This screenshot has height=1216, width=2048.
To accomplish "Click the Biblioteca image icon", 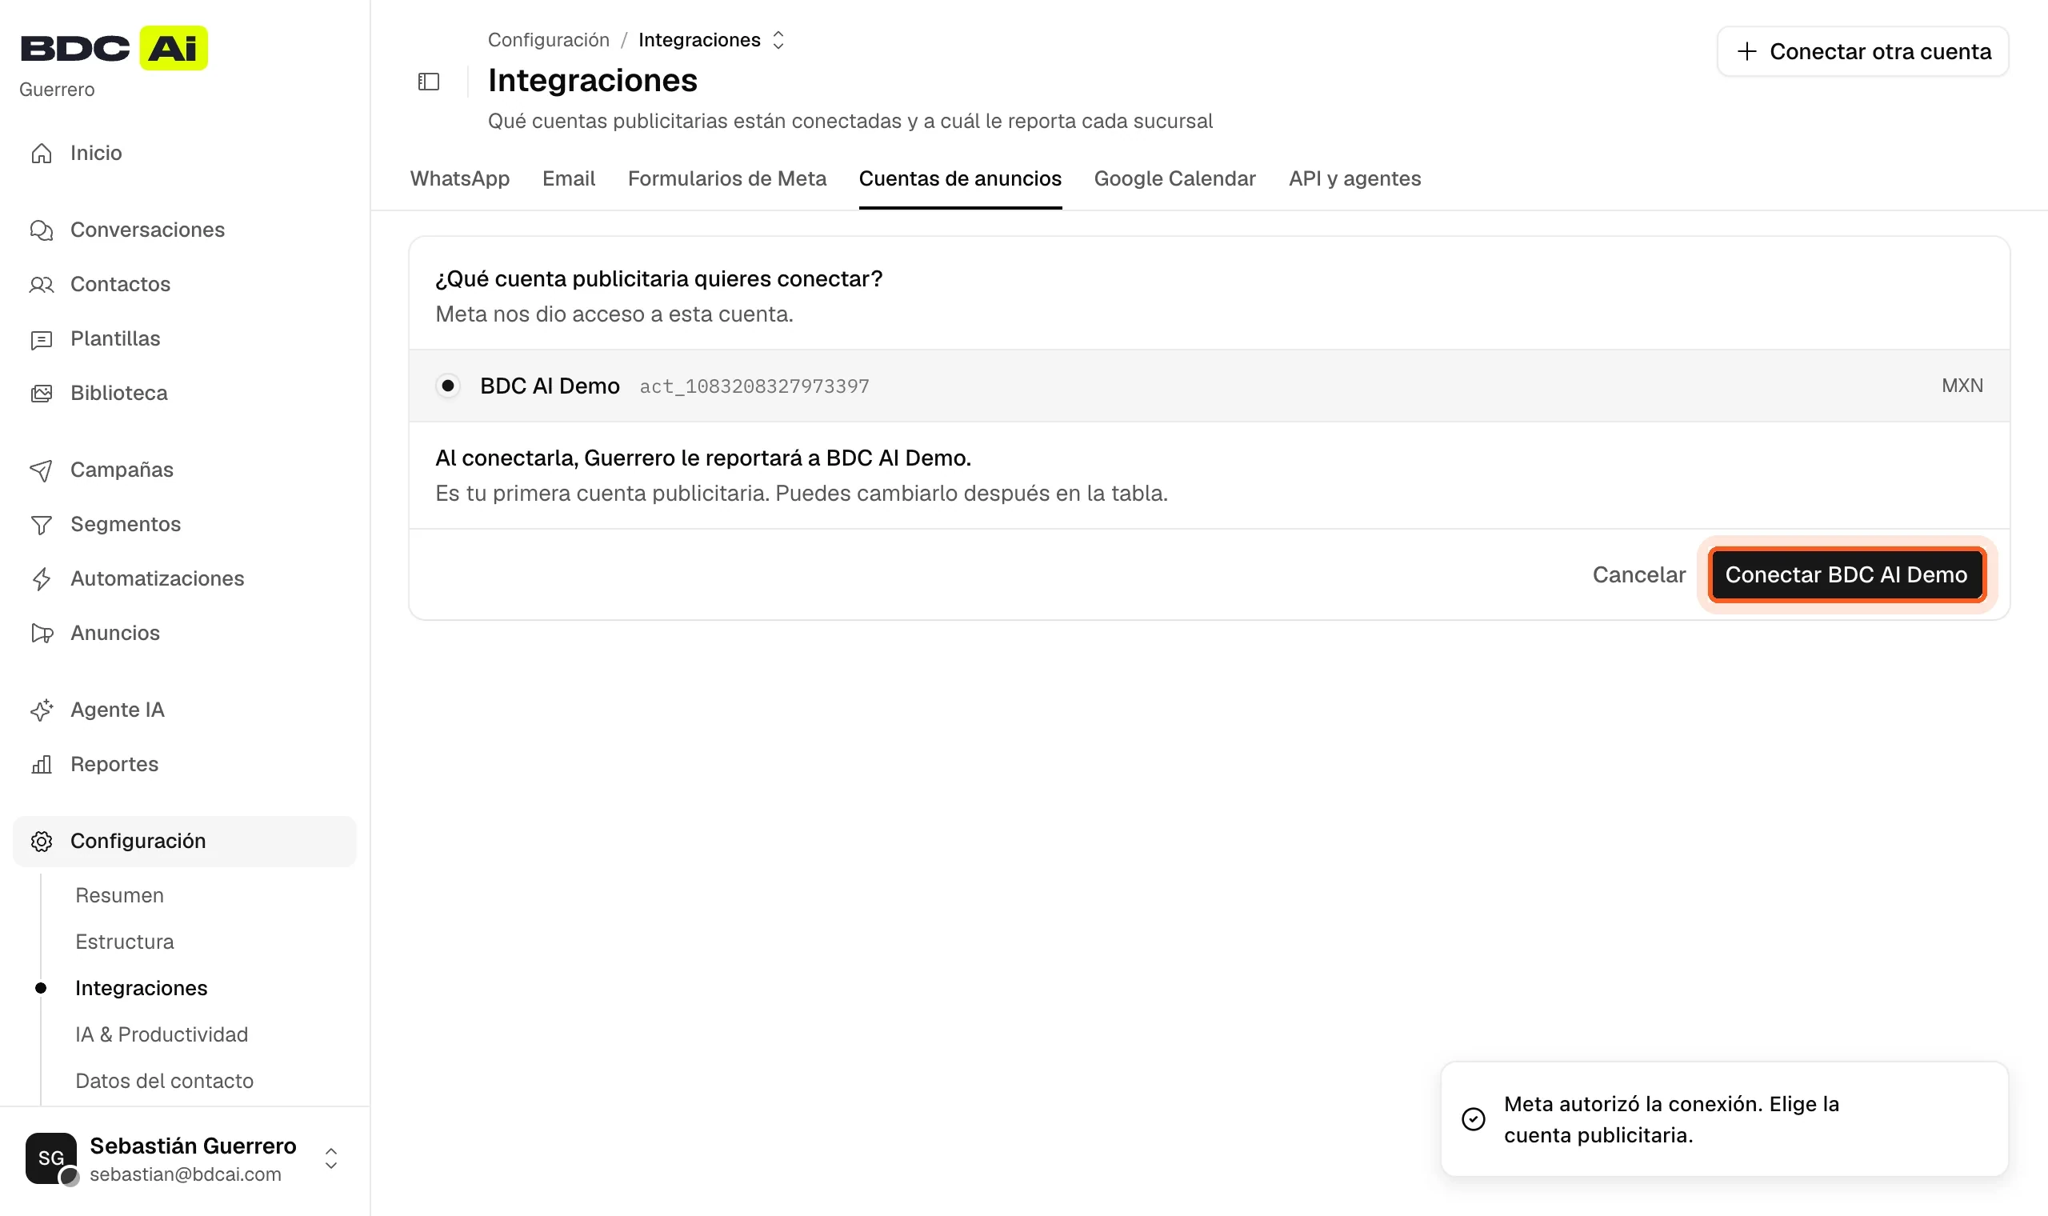I will pos(42,394).
